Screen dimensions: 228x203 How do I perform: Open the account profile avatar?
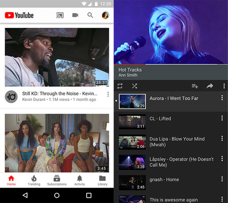point(105,15)
